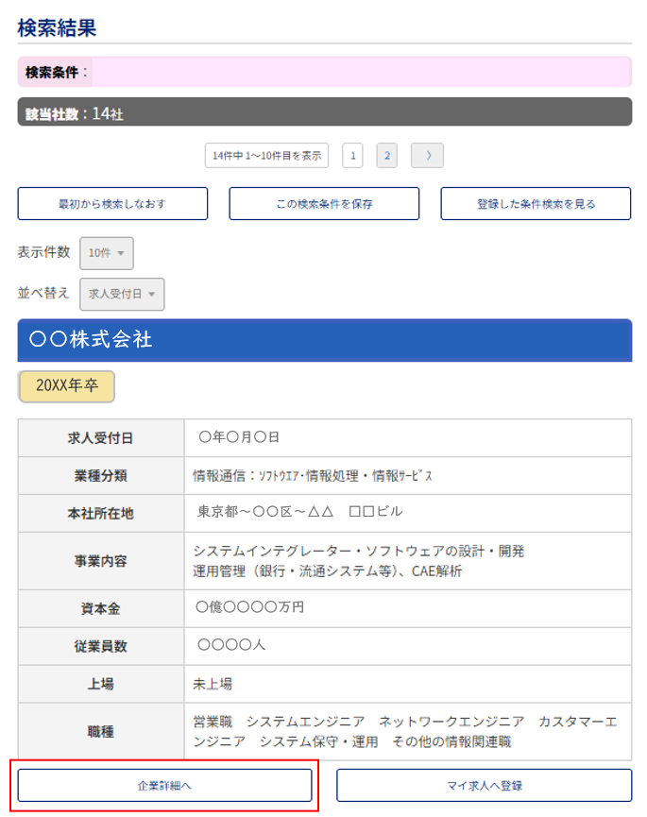The width and height of the screenshot is (647, 817).
Task: Select the 求人受付日 row label
Action: click(x=101, y=438)
